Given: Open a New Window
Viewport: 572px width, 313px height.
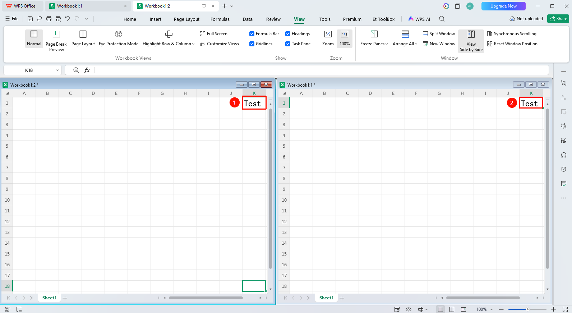Looking at the screenshot, I should point(439,44).
